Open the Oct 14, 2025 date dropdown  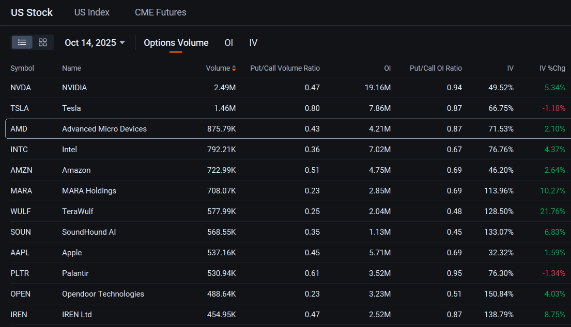(95, 43)
